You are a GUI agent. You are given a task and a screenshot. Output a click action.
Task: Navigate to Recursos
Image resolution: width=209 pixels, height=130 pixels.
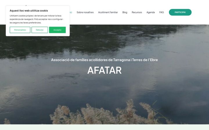click(x=137, y=12)
